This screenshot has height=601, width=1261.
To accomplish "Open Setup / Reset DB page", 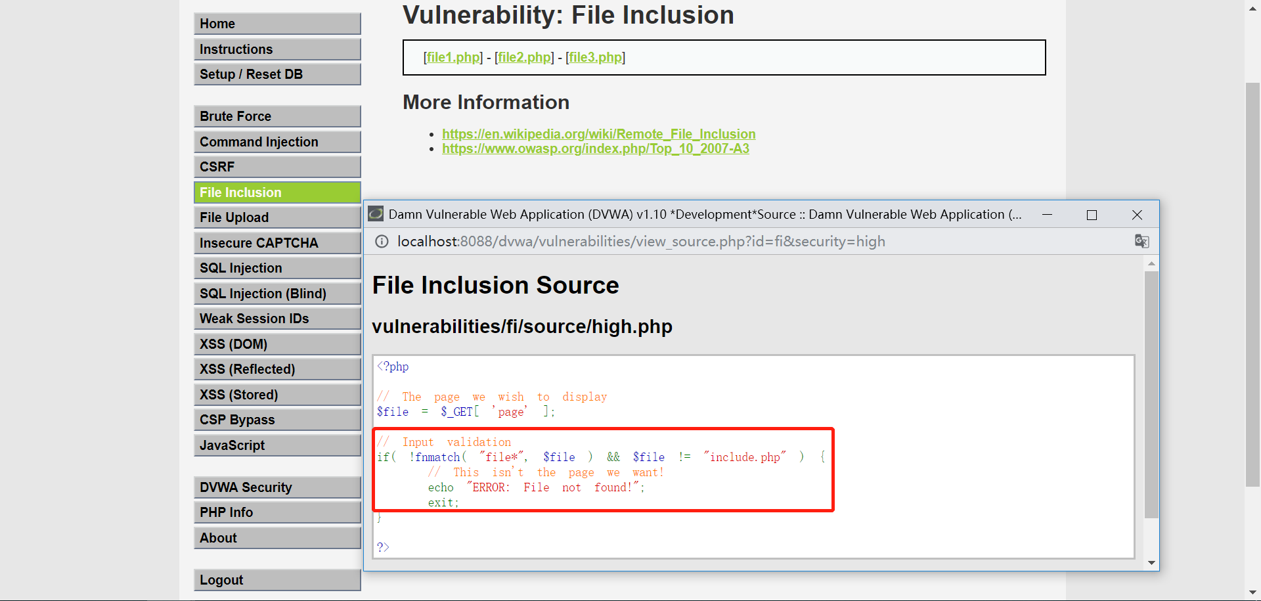I will click(x=277, y=74).
